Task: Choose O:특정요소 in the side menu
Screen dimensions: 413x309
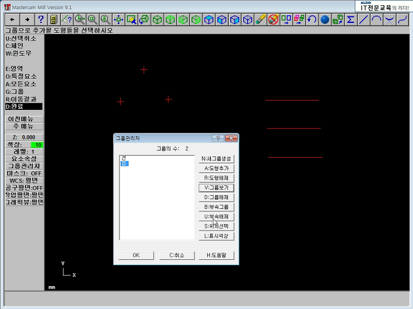Action: pos(21,76)
